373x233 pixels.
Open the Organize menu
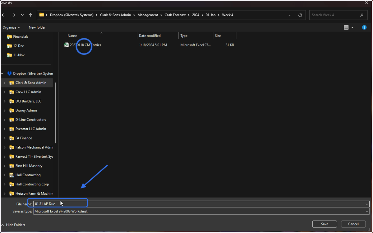tap(11, 27)
